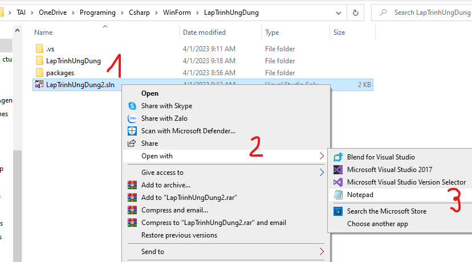The width and height of the screenshot is (472, 262).
Task: Expand the Send to submenu arrow
Action: (x=322, y=252)
